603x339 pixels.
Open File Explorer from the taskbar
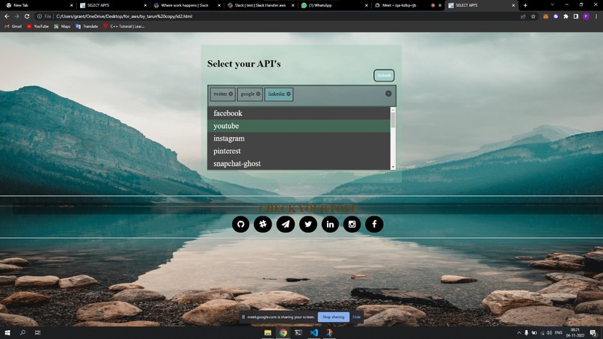pos(268,333)
